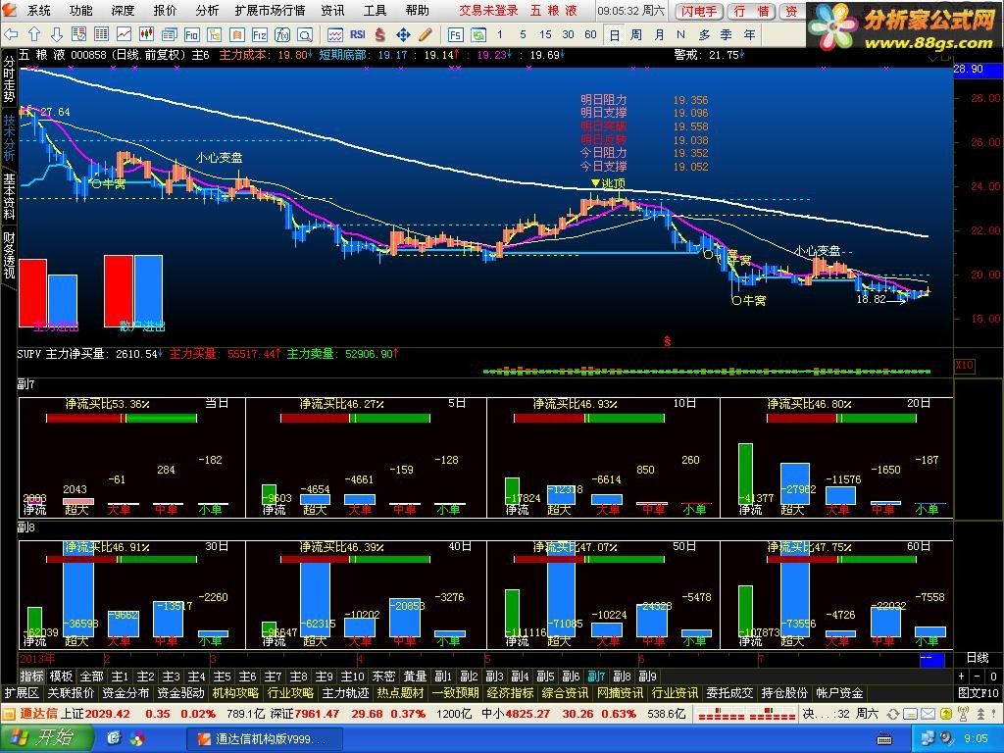The width and height of the screenshot is (1004, 753).
Task: Click the back arrow toolbar icon
Action: (11, 34)
